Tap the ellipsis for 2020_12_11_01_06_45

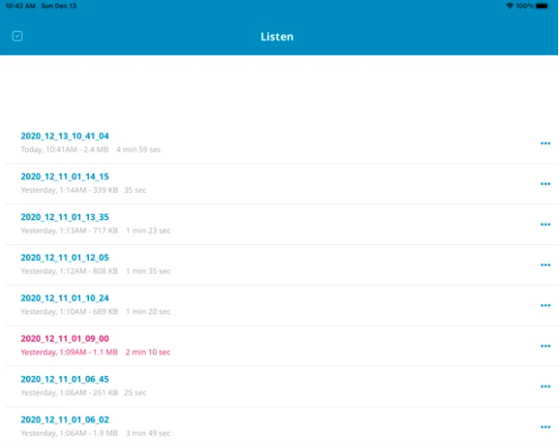click(x=545, y=386)
